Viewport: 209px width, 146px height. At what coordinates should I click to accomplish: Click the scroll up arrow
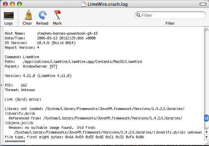(x=206, y=132)
